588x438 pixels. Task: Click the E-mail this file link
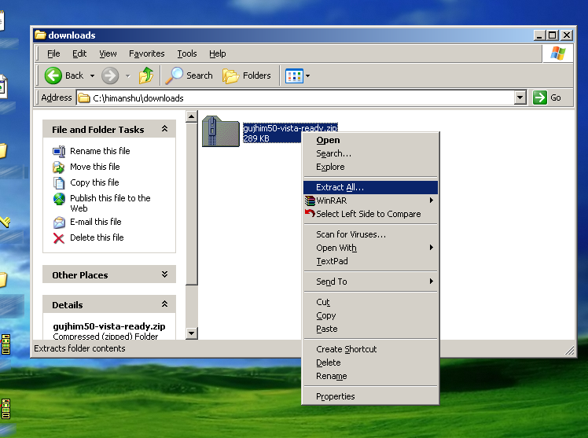click(x=96, y=222)
